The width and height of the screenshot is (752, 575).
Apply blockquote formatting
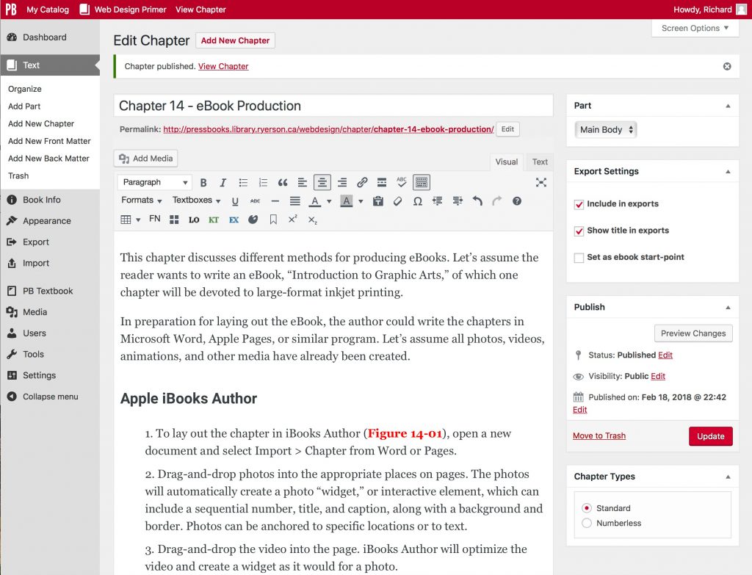point(283,183)
